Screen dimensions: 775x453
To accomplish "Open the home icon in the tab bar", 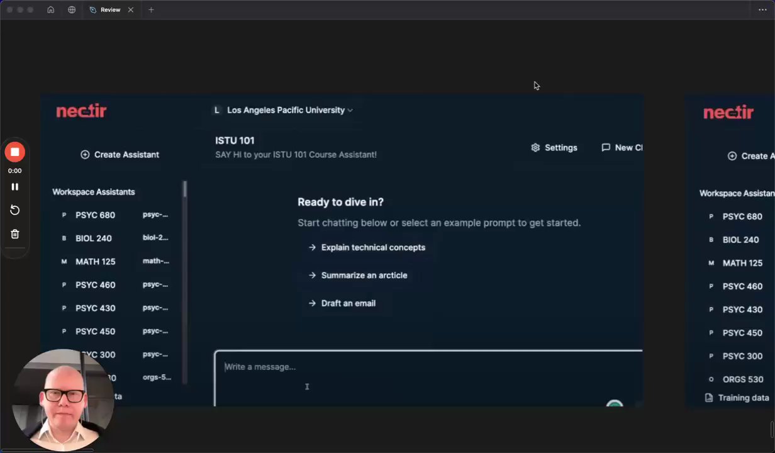I will click(x=50, y=10).
